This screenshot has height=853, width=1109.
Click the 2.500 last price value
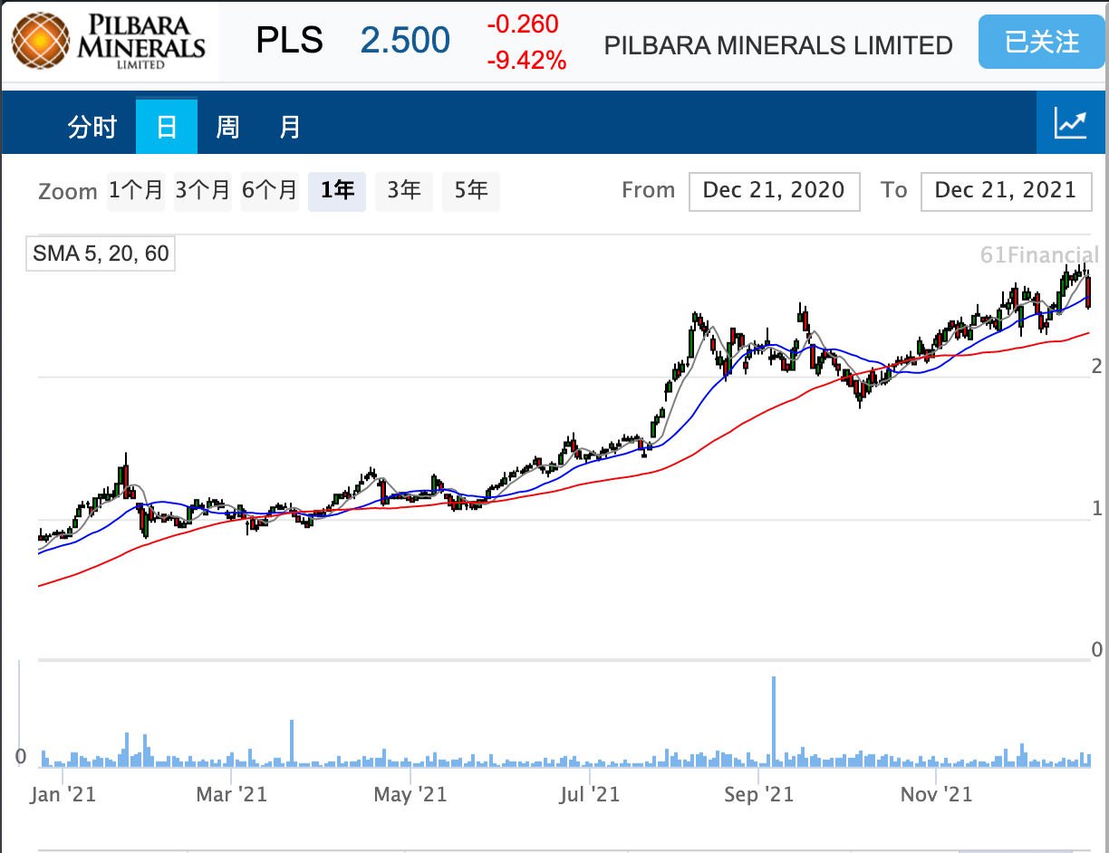405,42
